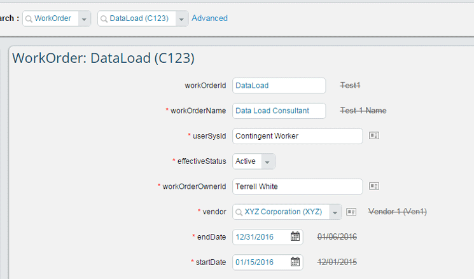Screen dimensions: 474x279
Task: Click the Advanced search link
Action: [209, 18]
